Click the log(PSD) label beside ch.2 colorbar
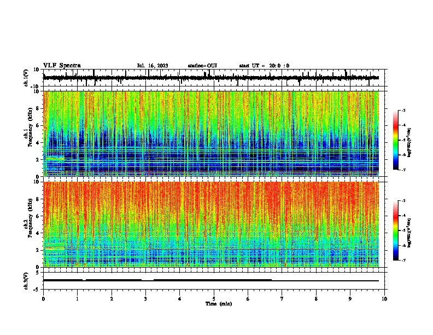The image size is (433, 335). [x=409, y=233]
